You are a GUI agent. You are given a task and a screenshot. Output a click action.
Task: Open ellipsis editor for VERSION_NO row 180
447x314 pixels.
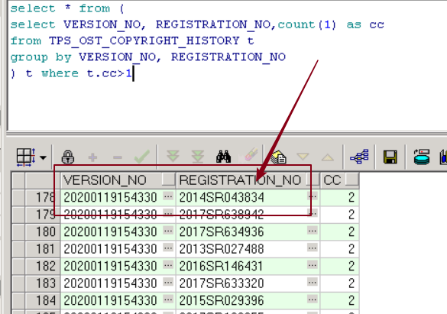(x=168, y=231)
